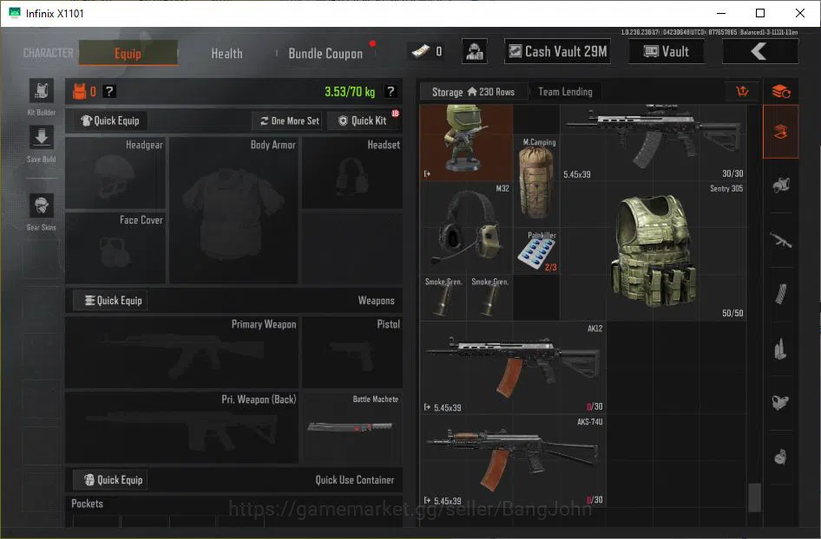The width and height of the screenshot is (821, 539).
Task: Click the cash ticket currency icon
Action: click(x=420, y=51)
